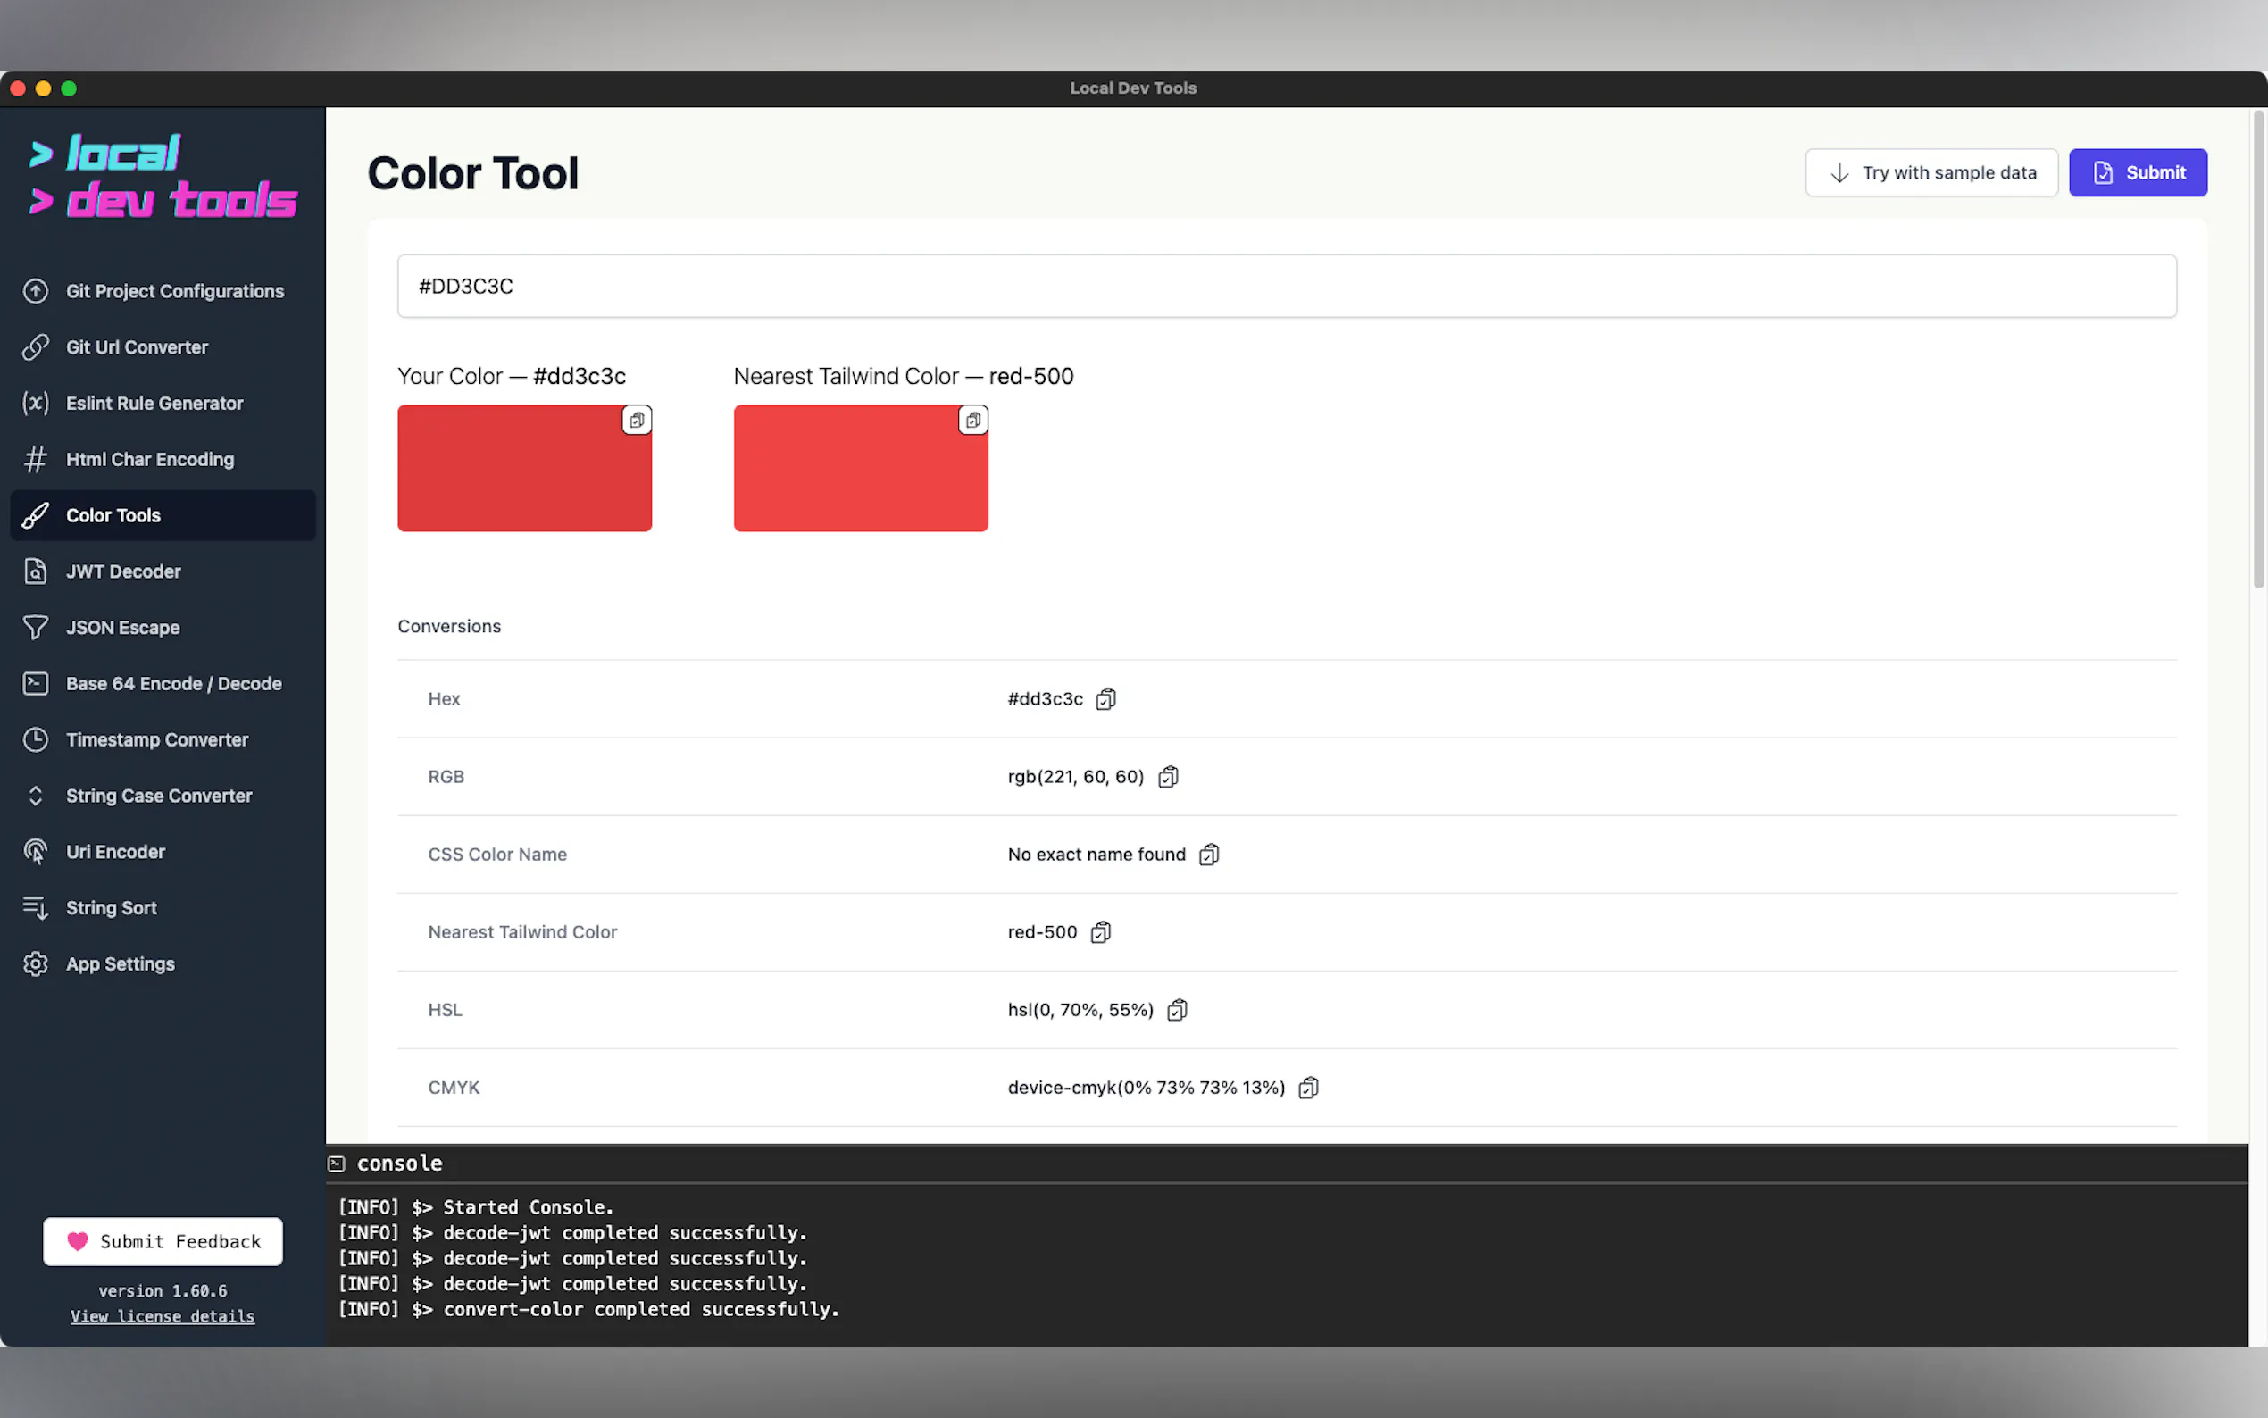Click the Base 64 terminal icon
The width and height of the screenshot is (2268, 1418).
[x=36, y=684]
